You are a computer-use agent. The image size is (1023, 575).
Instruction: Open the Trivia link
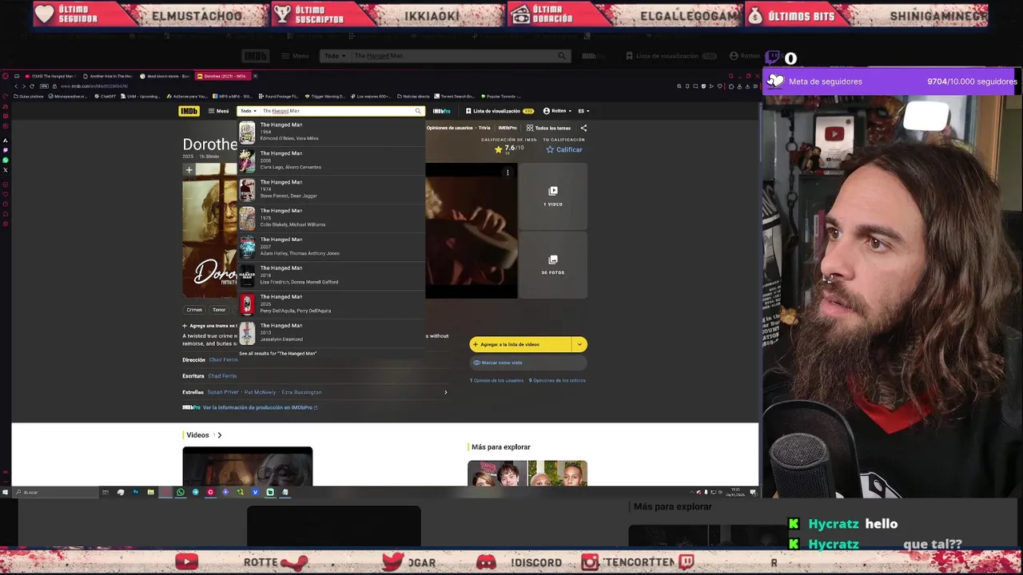tap(484, 128)
